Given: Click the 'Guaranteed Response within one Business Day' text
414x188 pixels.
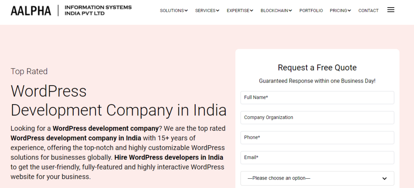Looking at the screenshot, I should tap(317, 81).
